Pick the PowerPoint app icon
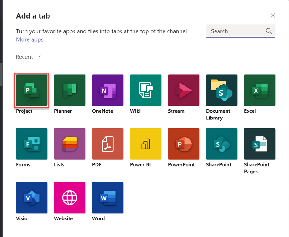The image size is (289, 237). (184, 144)
